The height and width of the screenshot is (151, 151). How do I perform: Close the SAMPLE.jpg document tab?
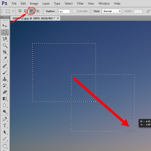pos(58,18)
